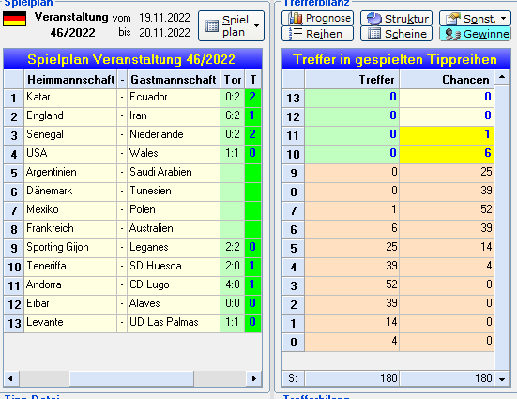Click the left horizontal scroll arrow in Spielplan
This screenshot has height=399, width=517.
point(11,378)
